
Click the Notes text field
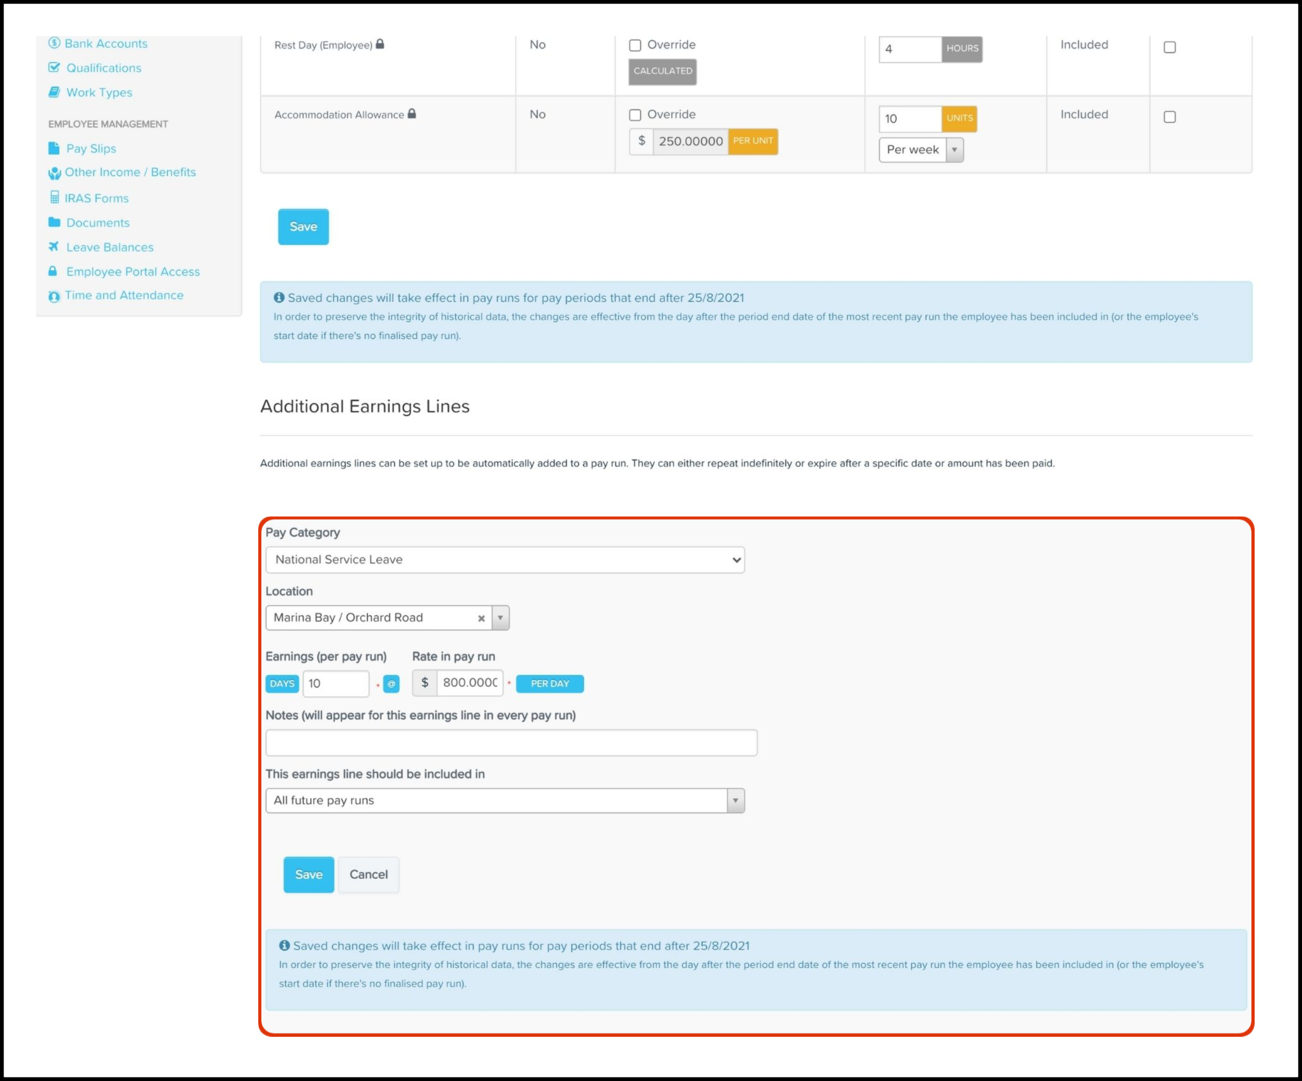pyautogui.click(x=511, y=743)
